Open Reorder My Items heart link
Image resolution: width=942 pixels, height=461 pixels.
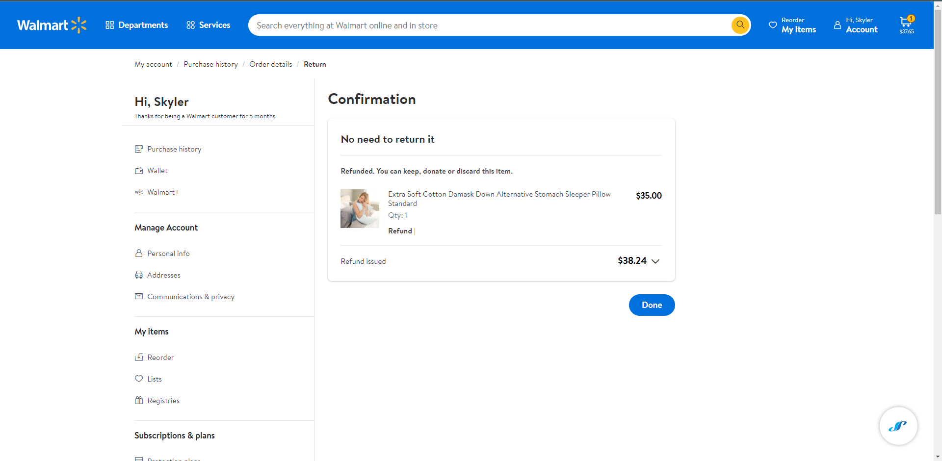coord(792,25)
